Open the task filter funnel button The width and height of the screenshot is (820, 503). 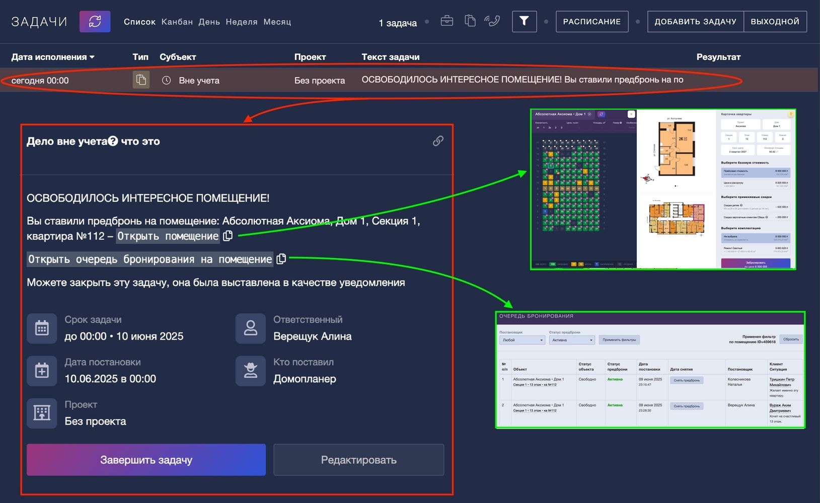click(524, 22)
